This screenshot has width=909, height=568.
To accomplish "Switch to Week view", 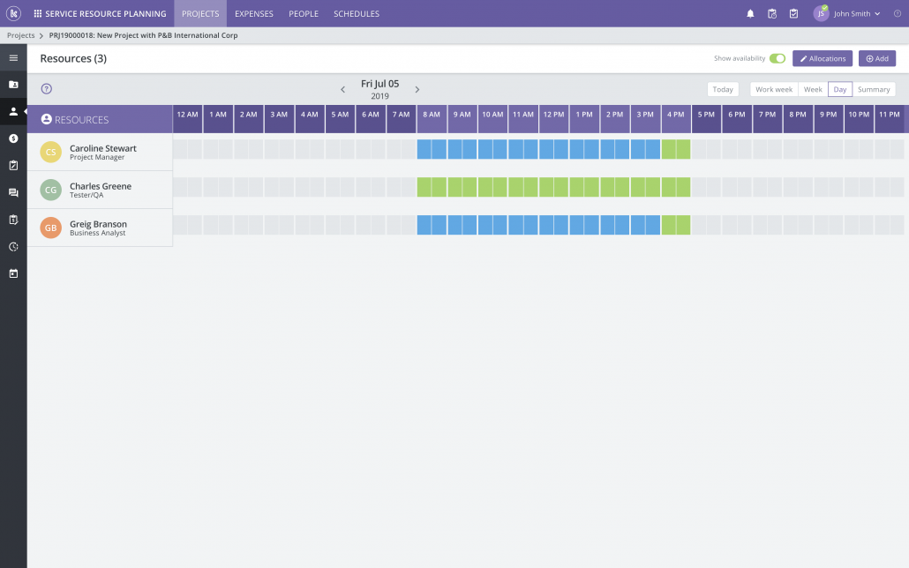I will [813, 89].
